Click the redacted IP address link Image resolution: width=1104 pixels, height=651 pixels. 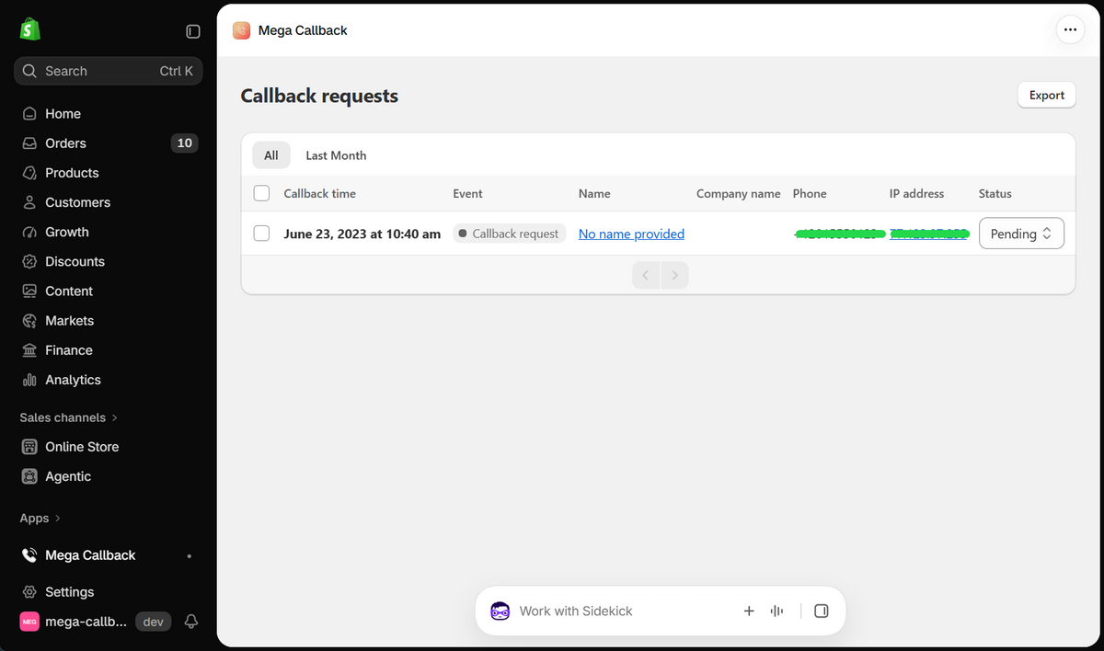tap(929, 234)
